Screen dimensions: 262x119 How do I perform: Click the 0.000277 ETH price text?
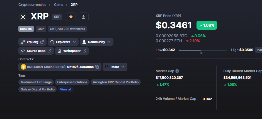point(169,41)
